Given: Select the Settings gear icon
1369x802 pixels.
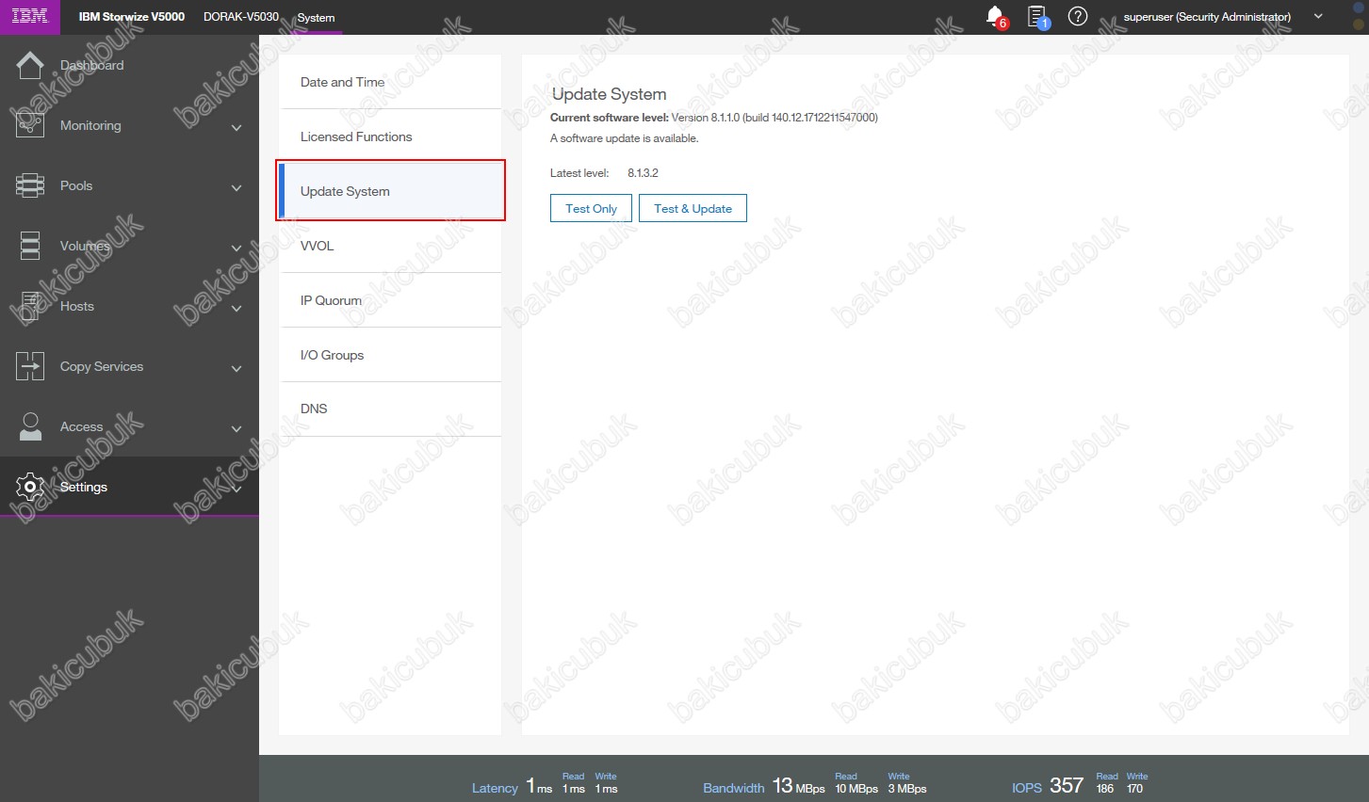Looking at the screenshot, I should (x=30, y=487).
